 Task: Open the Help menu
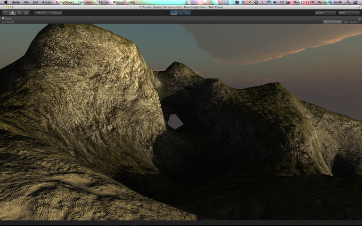point(132,2)
